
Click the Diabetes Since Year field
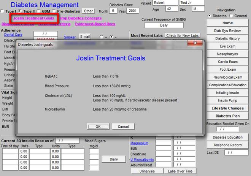click(x=133, y=11)
